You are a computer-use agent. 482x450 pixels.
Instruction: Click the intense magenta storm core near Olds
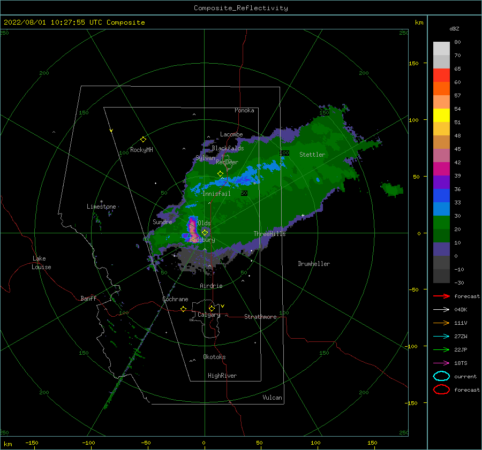click(192, 228)
